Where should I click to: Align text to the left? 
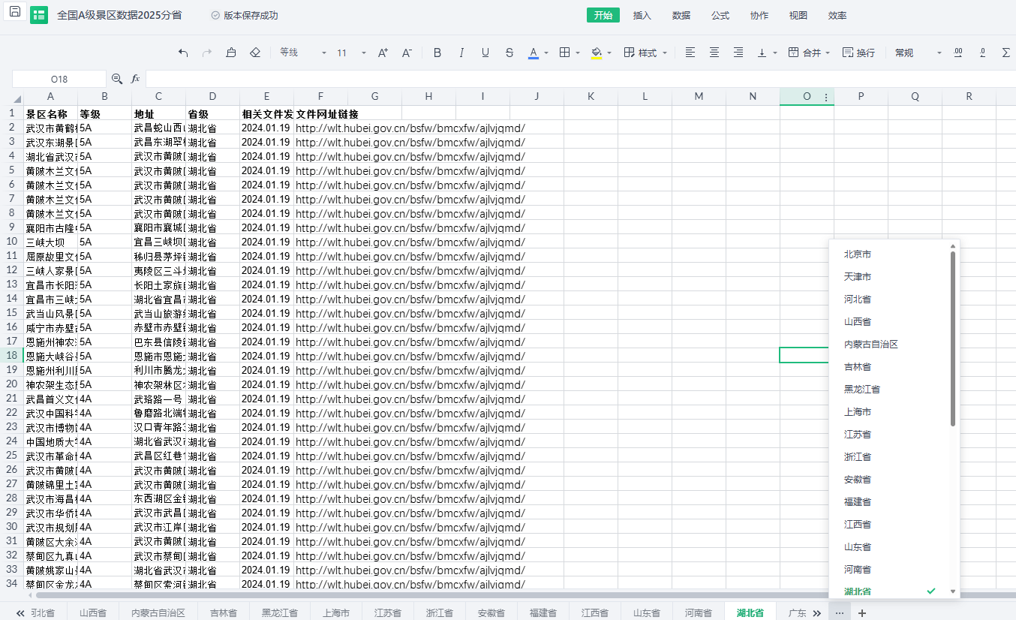(x=690, y=53)
